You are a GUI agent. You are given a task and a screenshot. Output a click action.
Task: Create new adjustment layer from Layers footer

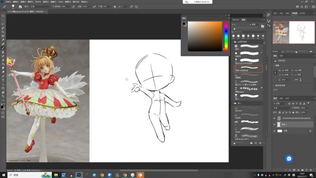[298, 170]
